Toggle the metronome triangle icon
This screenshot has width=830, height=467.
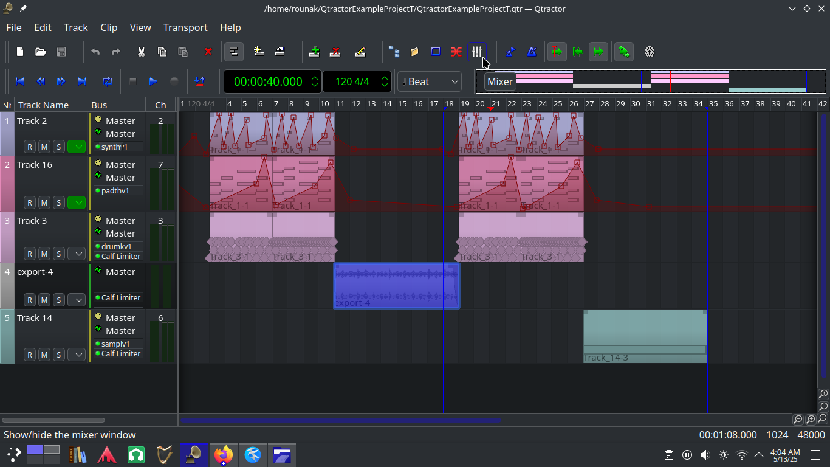coord(532,52)
